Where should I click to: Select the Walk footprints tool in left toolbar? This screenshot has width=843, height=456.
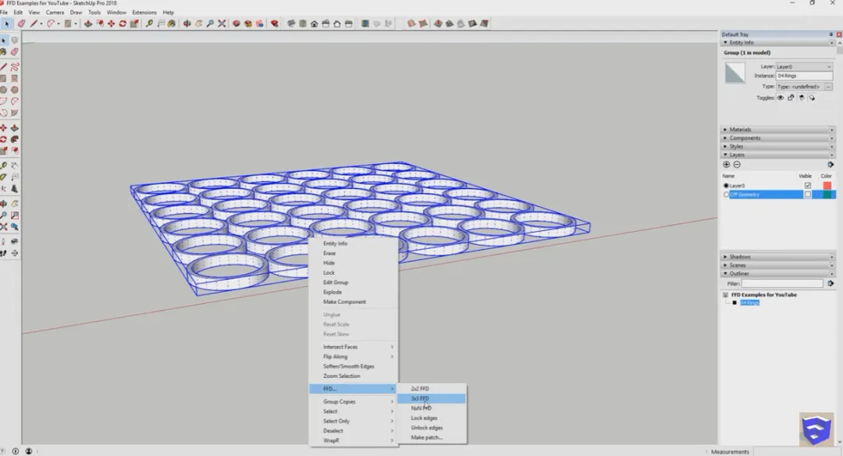tap(4, 253)
